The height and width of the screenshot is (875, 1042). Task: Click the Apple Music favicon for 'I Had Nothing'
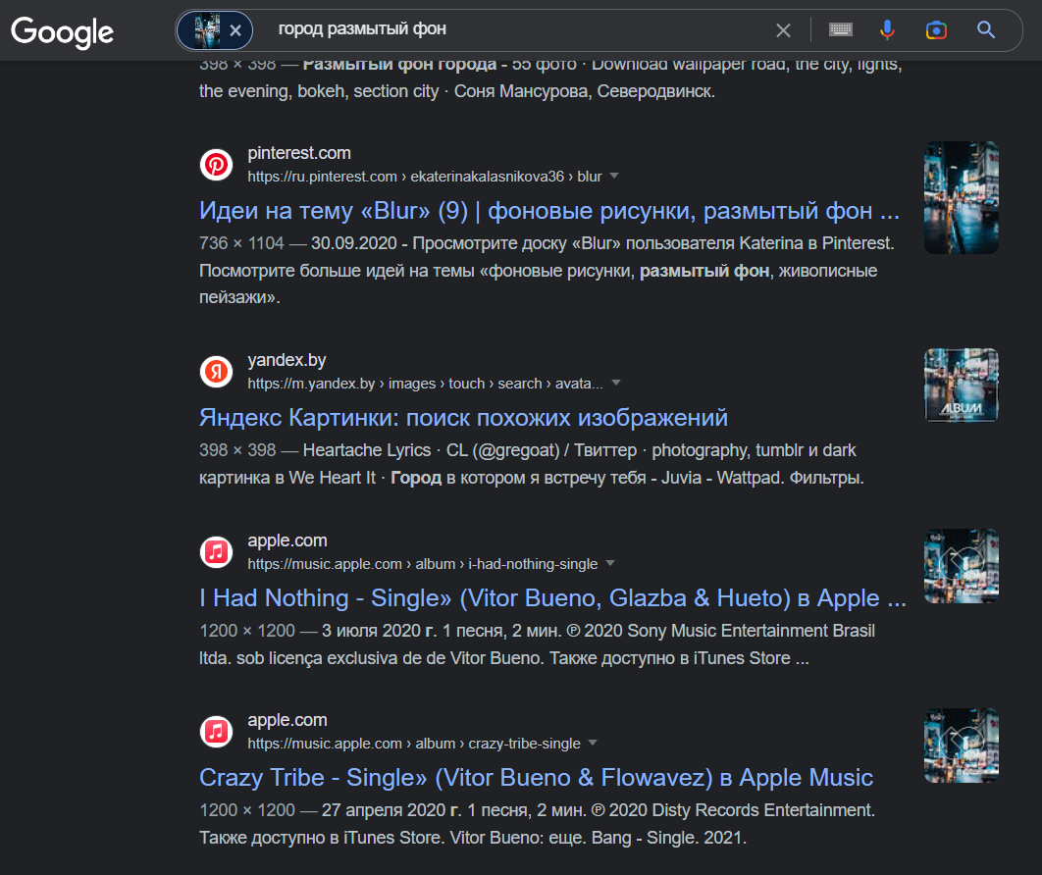point(216,551)
